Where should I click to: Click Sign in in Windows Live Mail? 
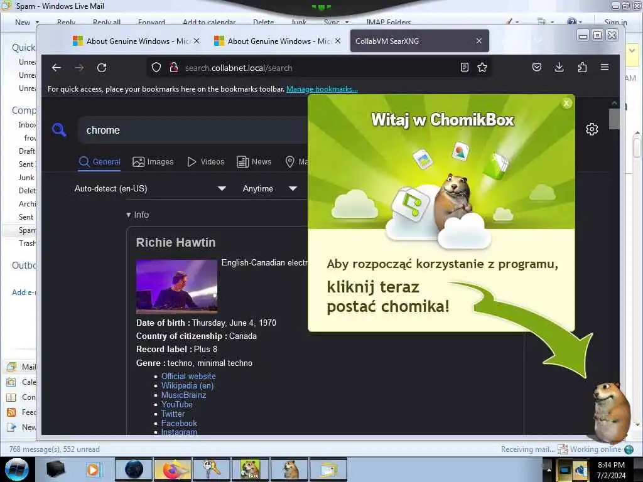tap(615, 22)
